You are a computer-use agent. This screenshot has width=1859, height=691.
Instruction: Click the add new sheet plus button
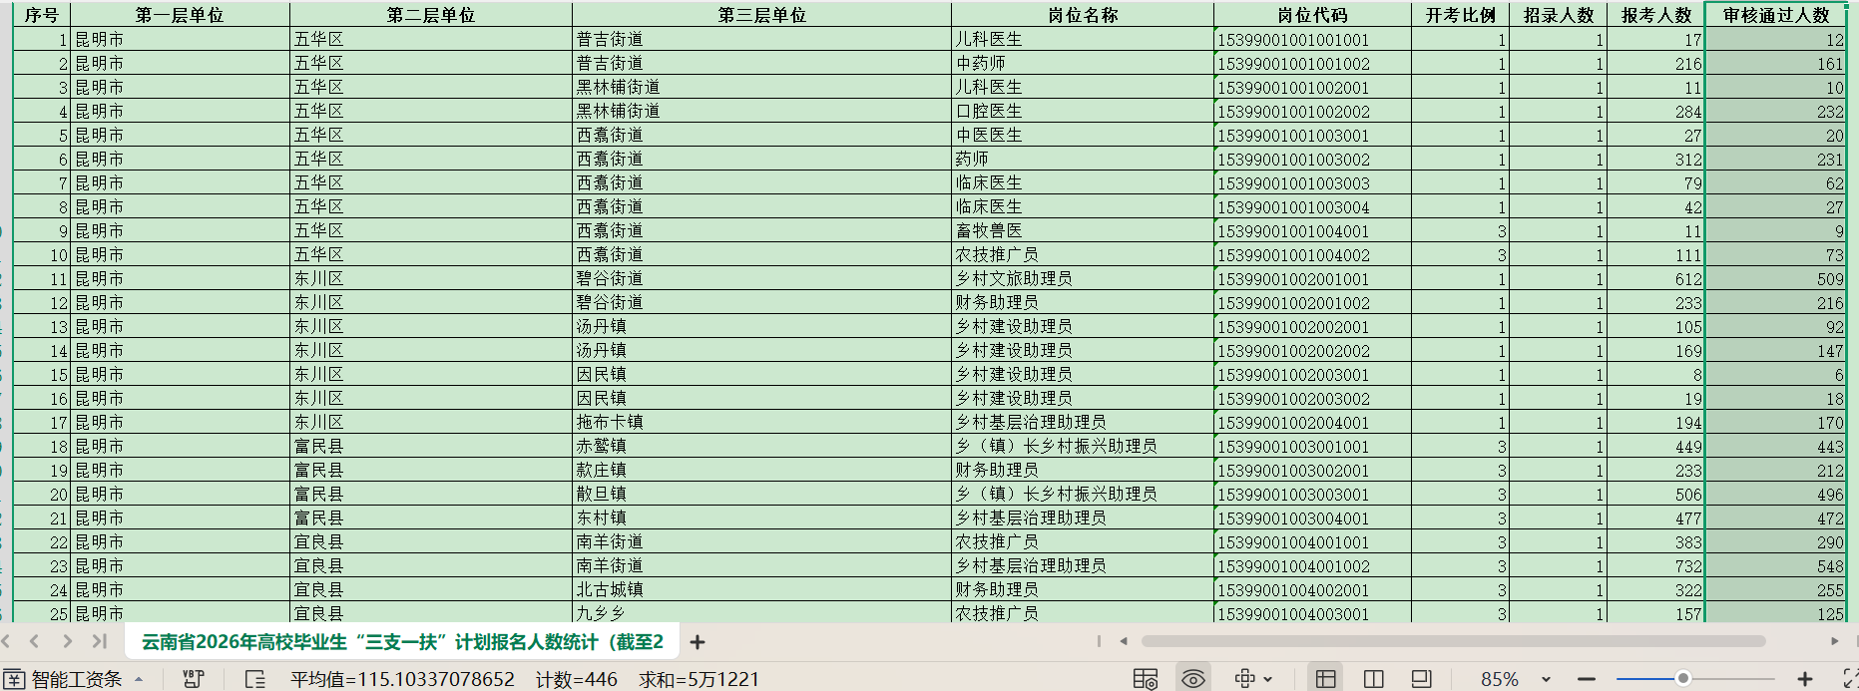click(x=697, y=642)
